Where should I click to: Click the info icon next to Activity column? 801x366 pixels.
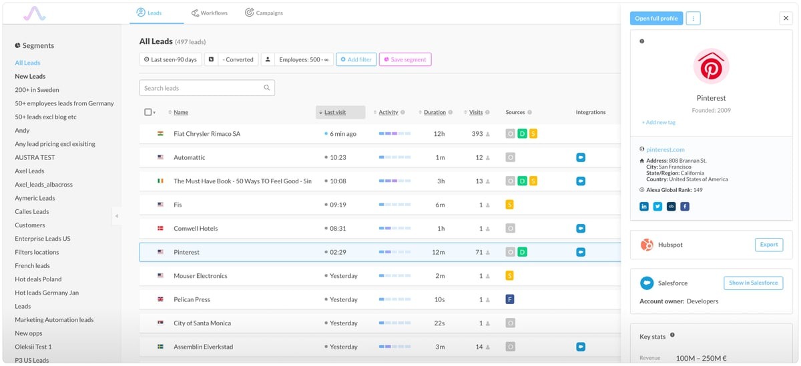pos(404,112)
